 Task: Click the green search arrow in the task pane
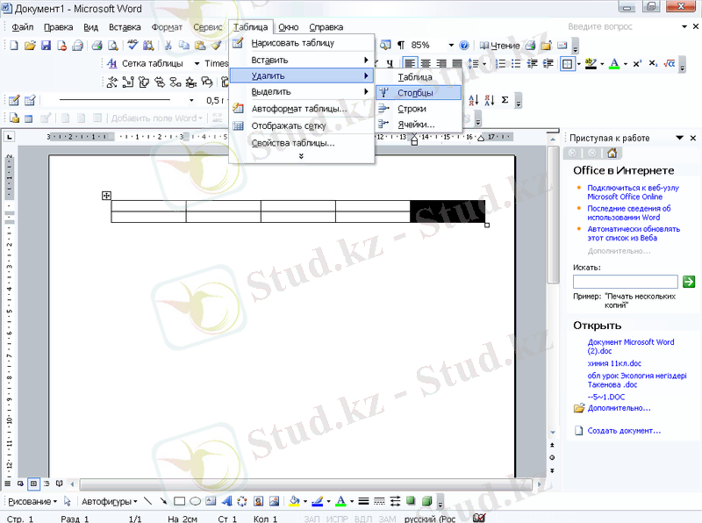click(688, 282)
